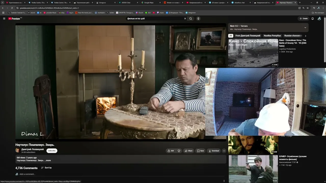The image size is (326, 183).
Task: Open Дмитрий Лохвицкий channel avatar
Action: (17, 150)
